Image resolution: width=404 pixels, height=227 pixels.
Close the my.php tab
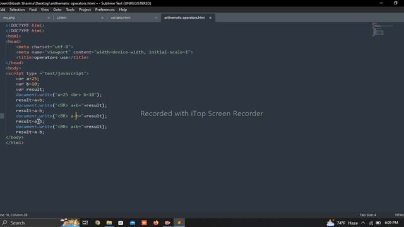49,18
